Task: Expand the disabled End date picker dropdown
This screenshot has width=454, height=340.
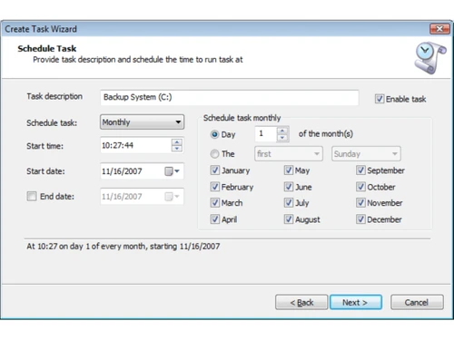Action: click(173, 197)
